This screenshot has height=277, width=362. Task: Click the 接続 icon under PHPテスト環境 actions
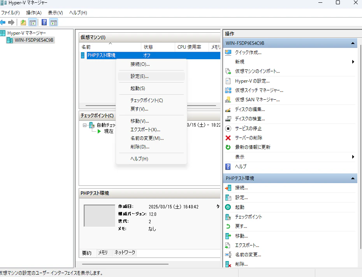(x=228, y=188)
